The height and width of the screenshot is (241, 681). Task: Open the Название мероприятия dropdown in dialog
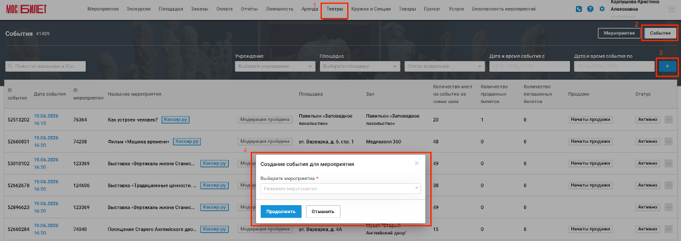[340, 189]
